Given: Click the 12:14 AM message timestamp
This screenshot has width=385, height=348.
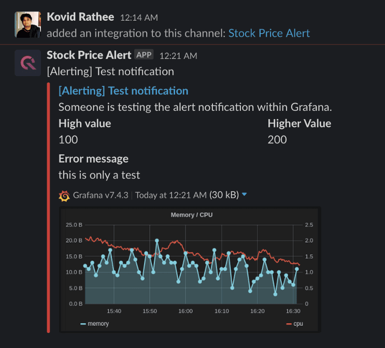Looking at the screenshot, I should click(x=139, y=18).
